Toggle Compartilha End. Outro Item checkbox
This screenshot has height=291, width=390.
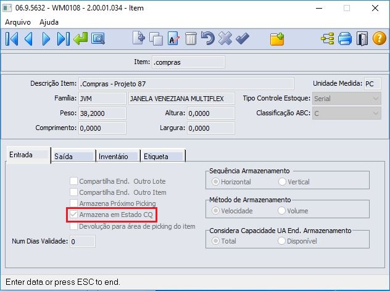[73, 192]
